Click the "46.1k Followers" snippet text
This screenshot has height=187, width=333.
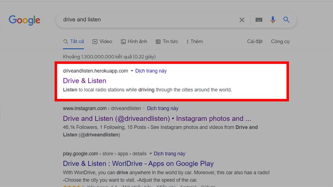click(160, 131)
